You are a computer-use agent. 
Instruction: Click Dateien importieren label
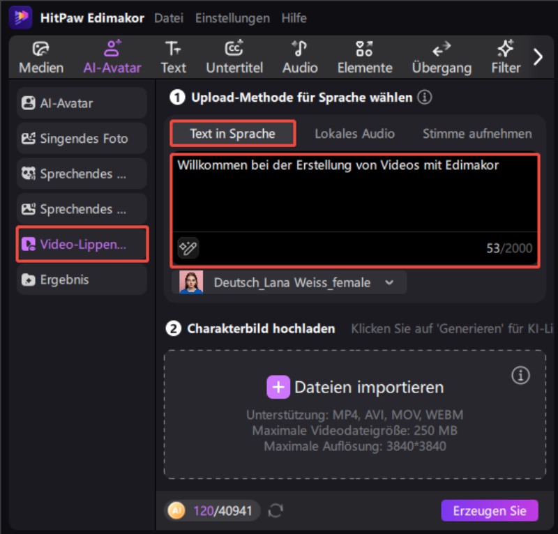[x=369, y=387]
